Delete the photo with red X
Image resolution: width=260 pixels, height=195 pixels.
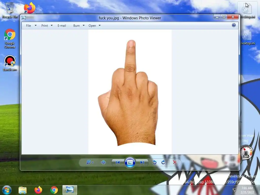(x=175, y=162)
